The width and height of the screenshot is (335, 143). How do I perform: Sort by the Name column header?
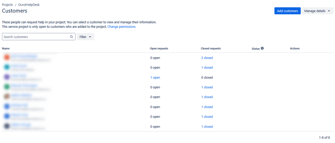[x=6, y=48]
